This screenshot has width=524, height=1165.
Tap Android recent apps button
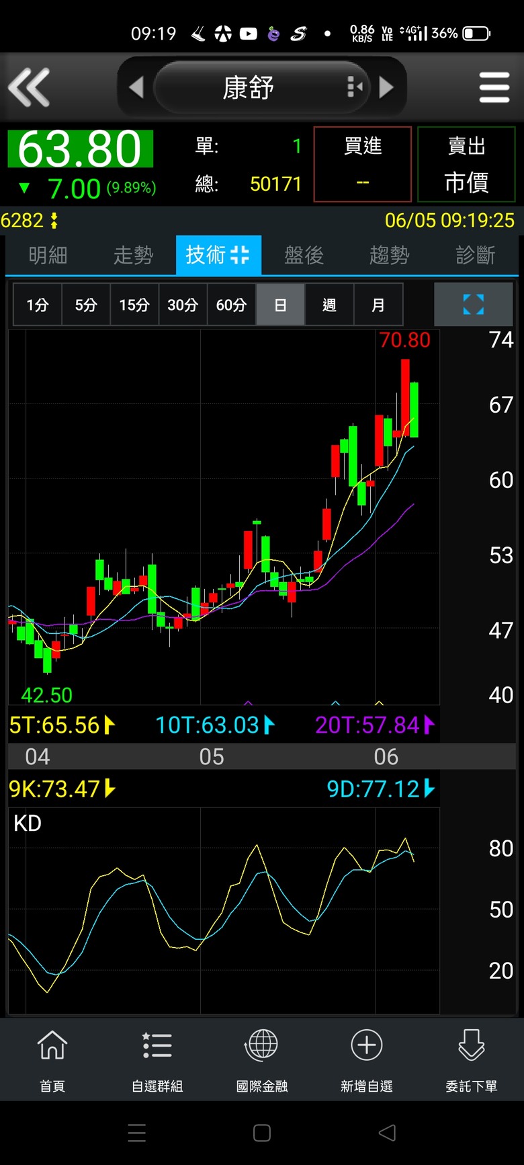click(137, 1133)
